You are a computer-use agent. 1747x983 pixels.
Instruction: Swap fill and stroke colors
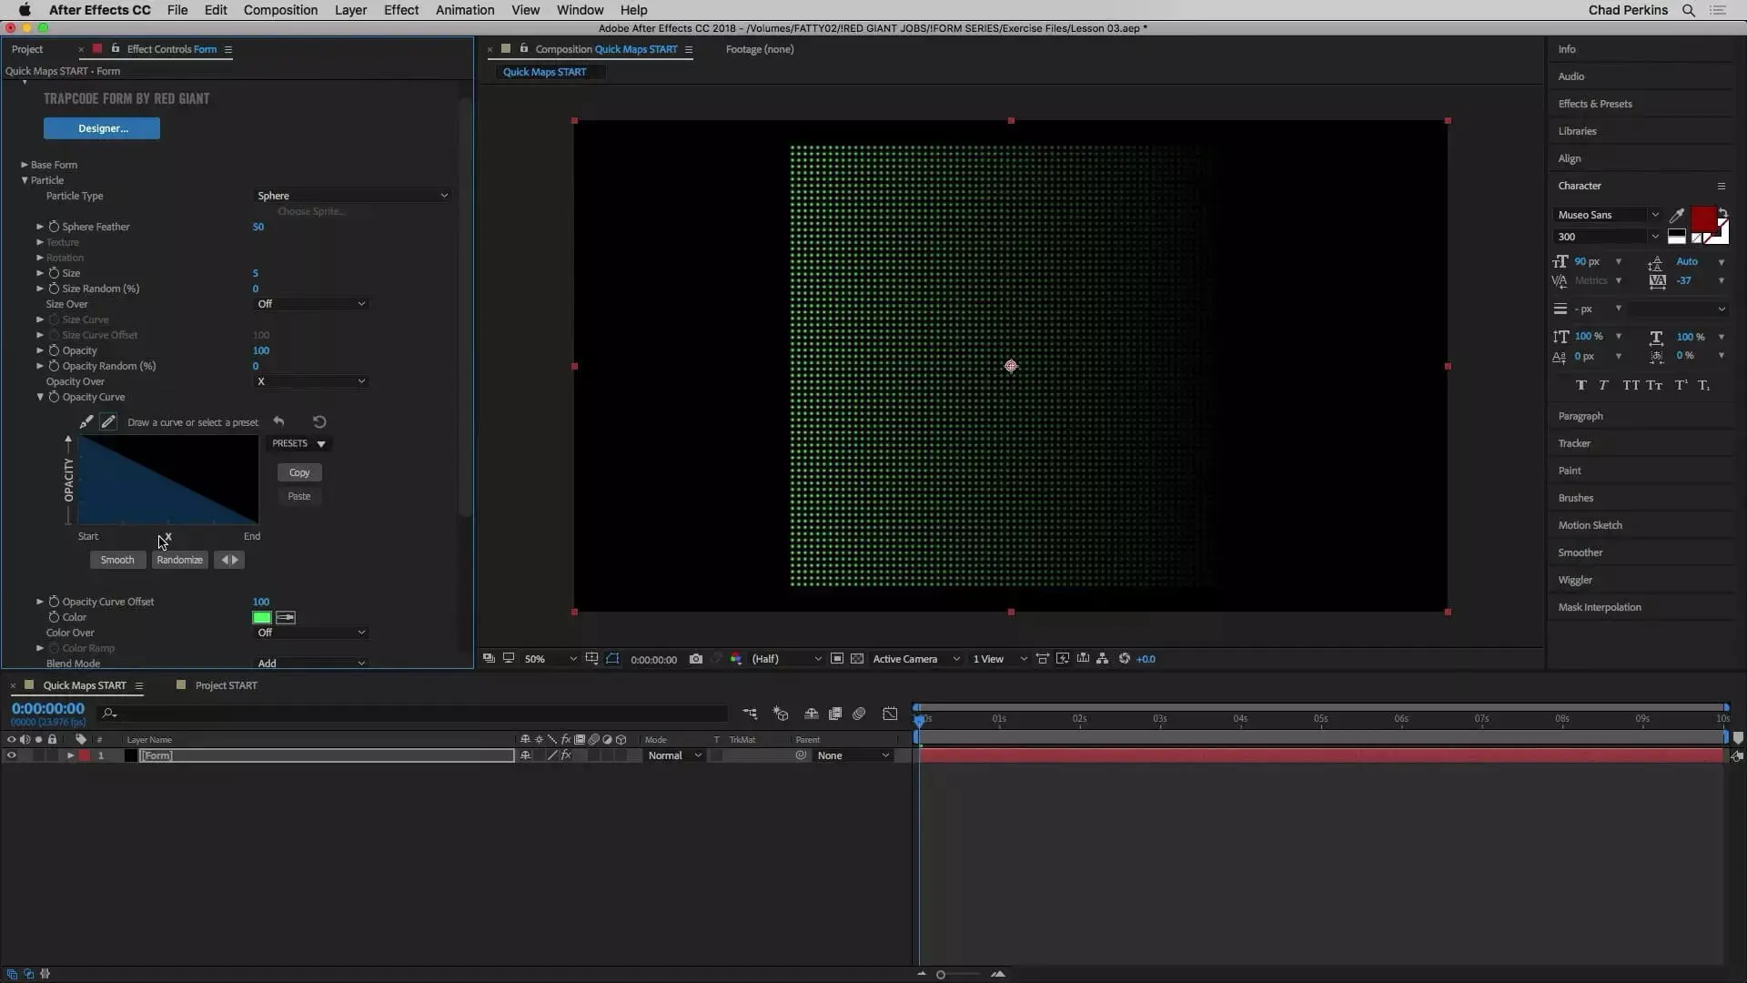(1723, 213)
